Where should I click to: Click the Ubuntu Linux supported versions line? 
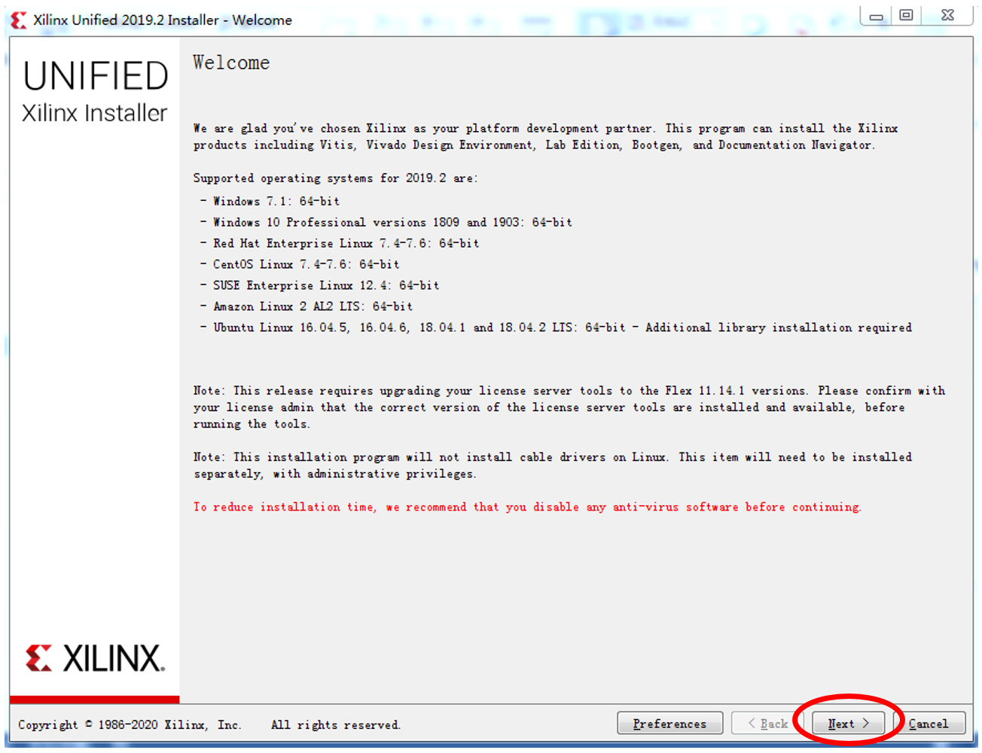click(556, 328)
